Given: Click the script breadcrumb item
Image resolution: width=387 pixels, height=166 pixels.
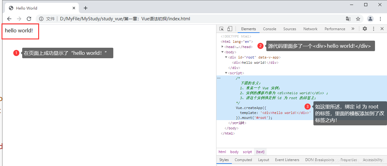Looking at the screenshot, I should [x=247, y=152].
